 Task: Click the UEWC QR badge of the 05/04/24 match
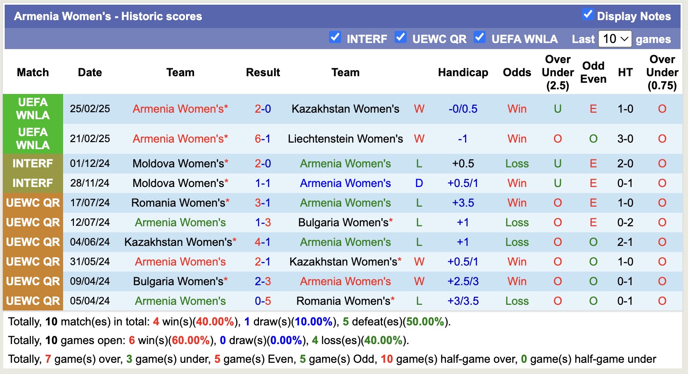click(33, 301)
